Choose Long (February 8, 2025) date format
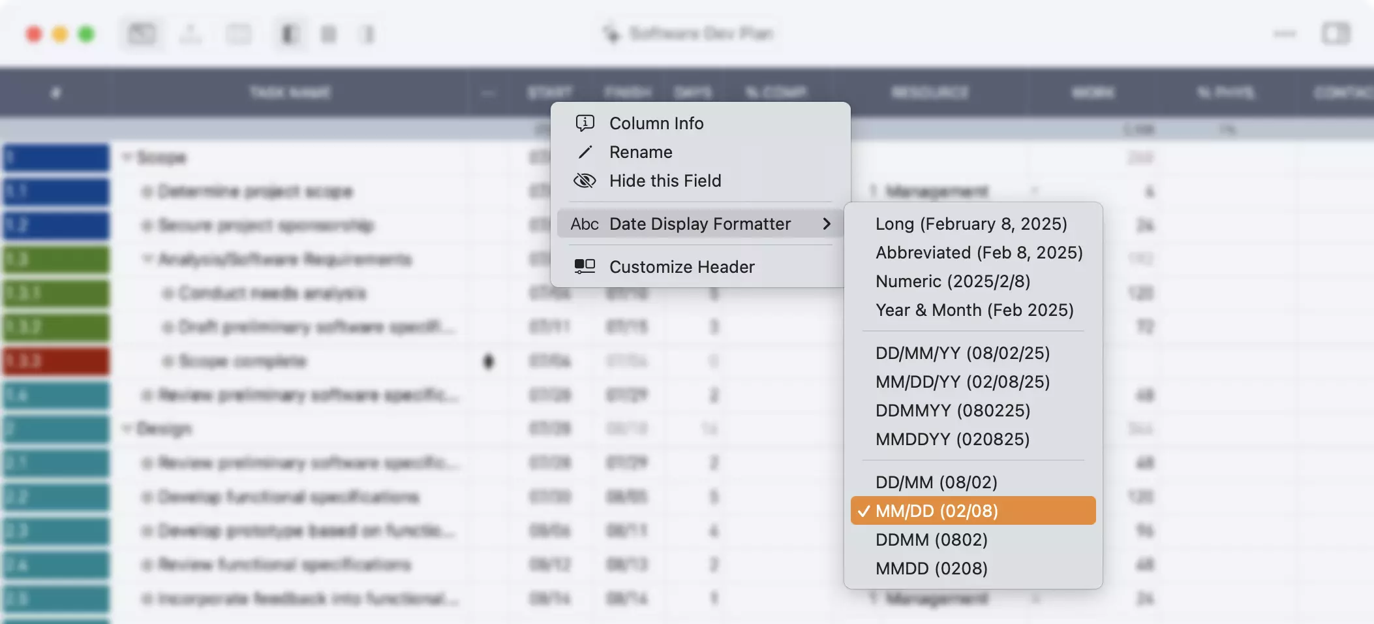Screen dimensions: 1374x624 coord(971,224)
